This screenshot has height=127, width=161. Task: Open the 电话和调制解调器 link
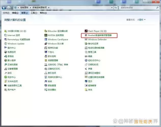tap(96, 48)
